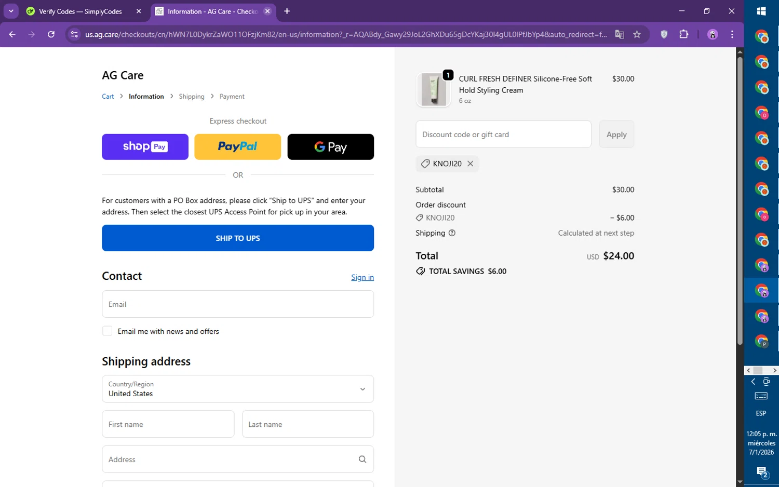Click the browser forward arrow
This screenshot has width=779, height=487.
[x=32, y=34]
